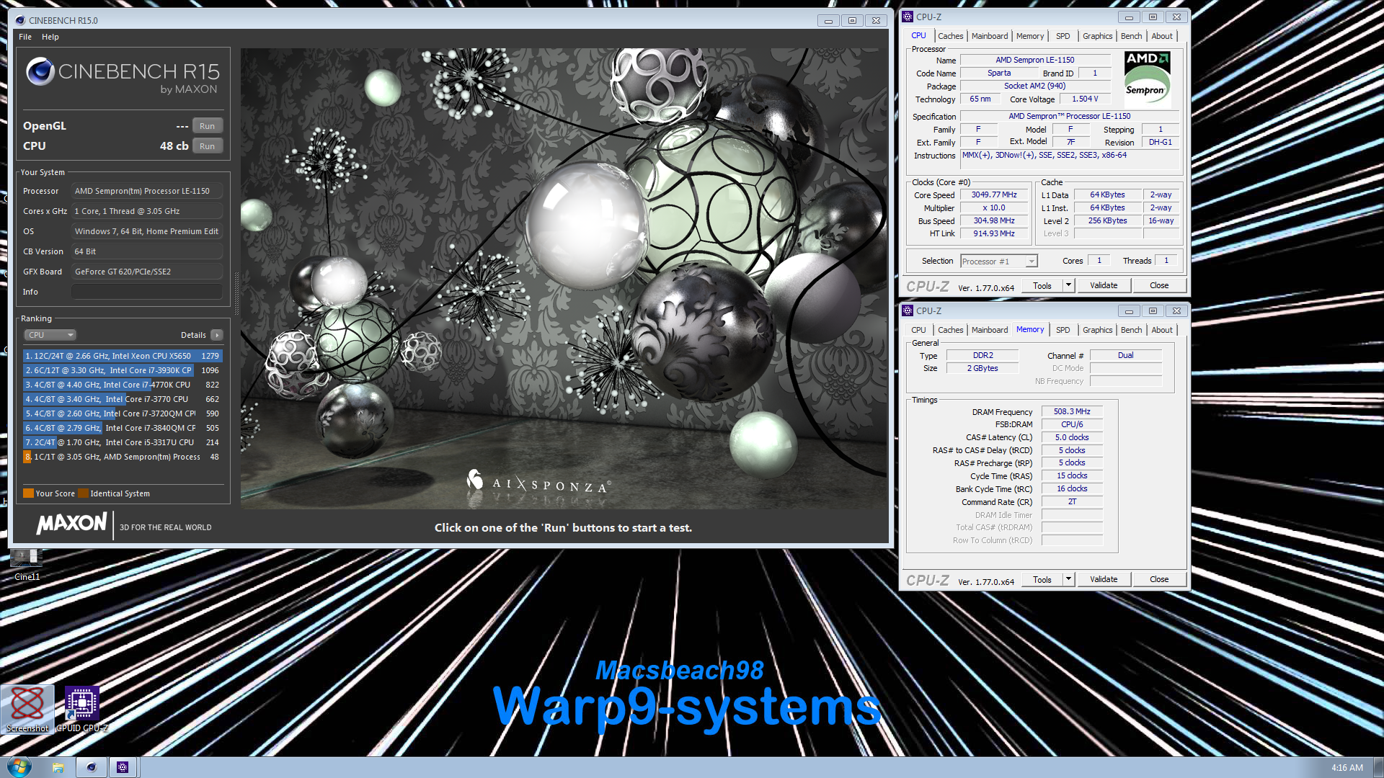Click the taskbar clock showing 4:16 AM
The image size is (1384, 778).
coord(1347,768)
